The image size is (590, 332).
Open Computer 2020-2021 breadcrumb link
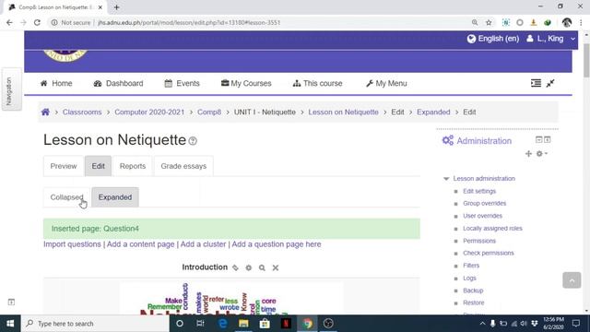tap(149, 113)
